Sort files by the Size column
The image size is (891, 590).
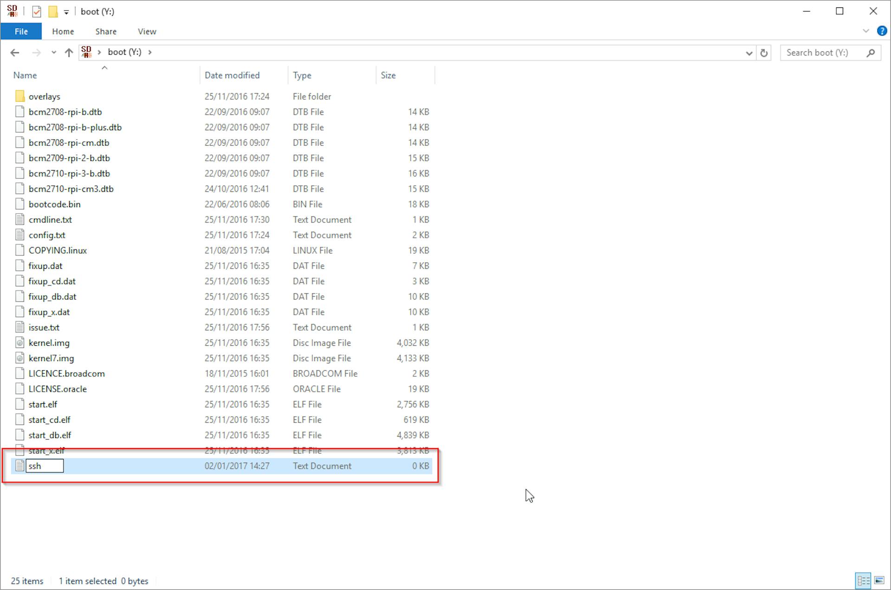pyautogui.click(x=388, y=75)
